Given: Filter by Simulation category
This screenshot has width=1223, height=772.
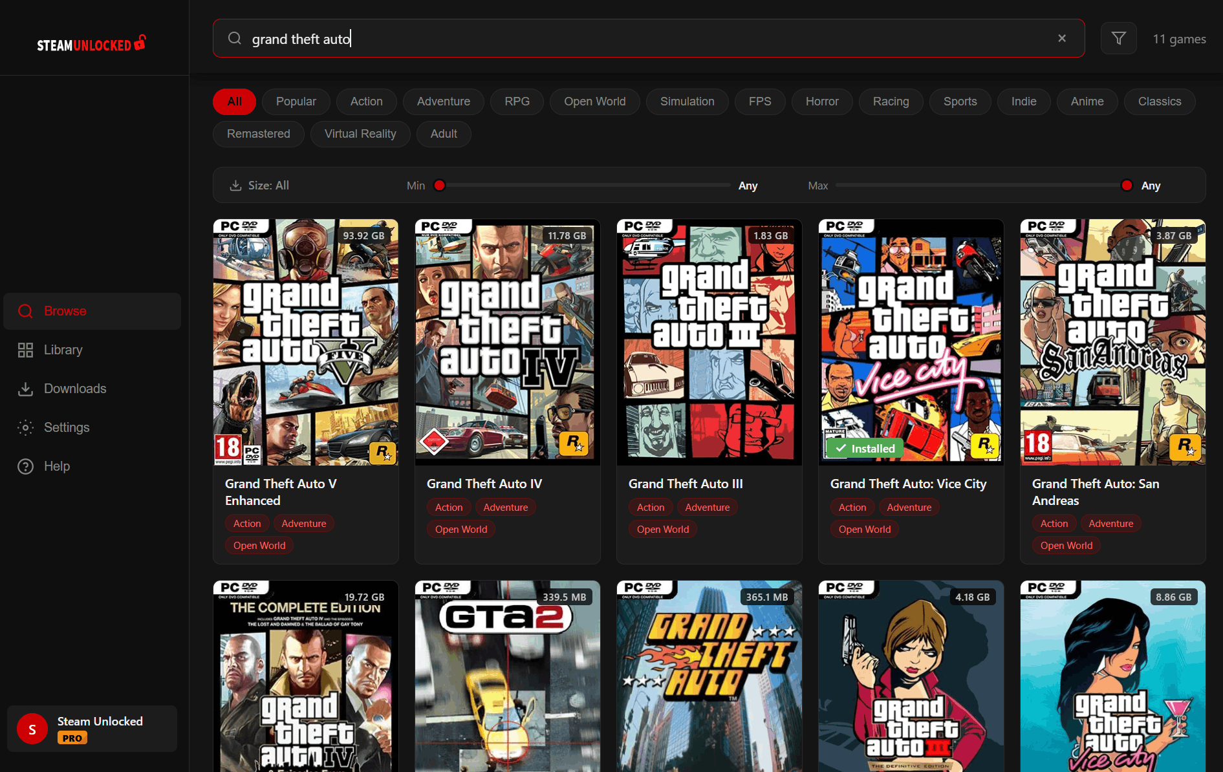Looking at the screenshot, I should pyautogui.click(x=687, y=102).
